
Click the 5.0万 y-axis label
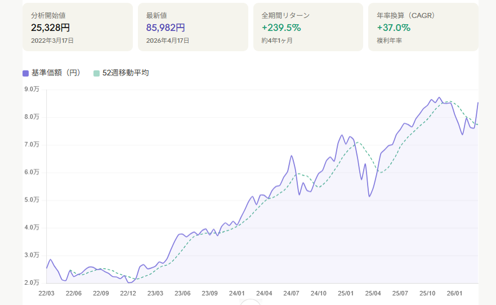point(32,200)
